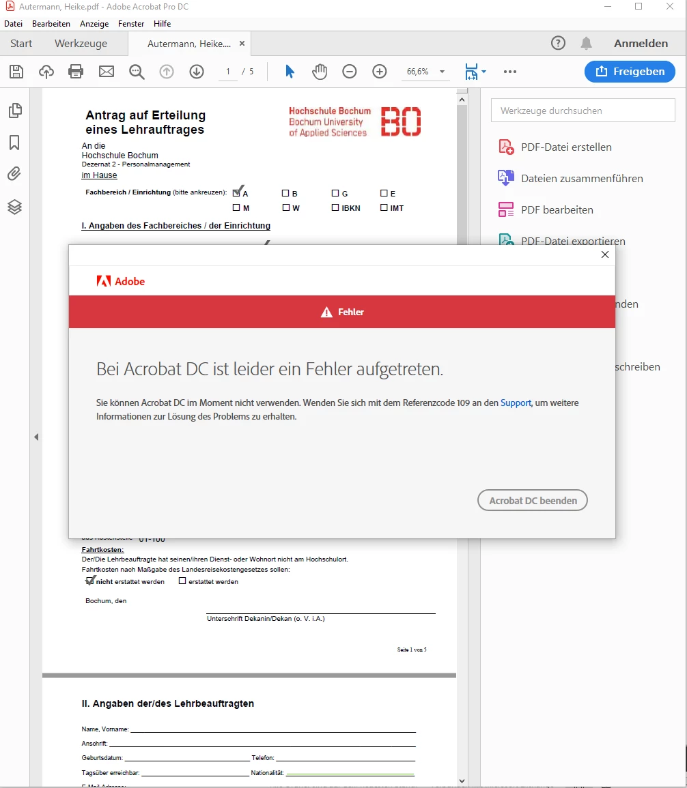The image size is (687, 788).
Task: Open the Datei menu
Action: tap(13, 24)
